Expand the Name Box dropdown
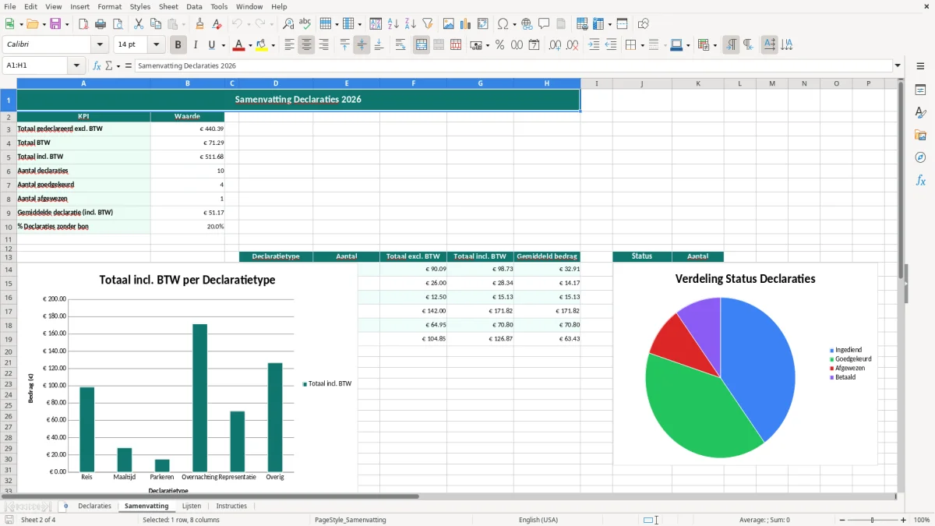The image size is (935, 526). click(76, 65)
